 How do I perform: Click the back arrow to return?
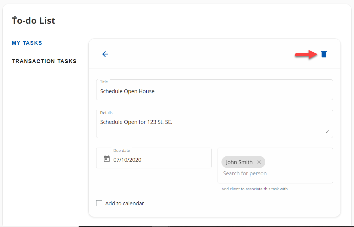click(x=105, y=54)
